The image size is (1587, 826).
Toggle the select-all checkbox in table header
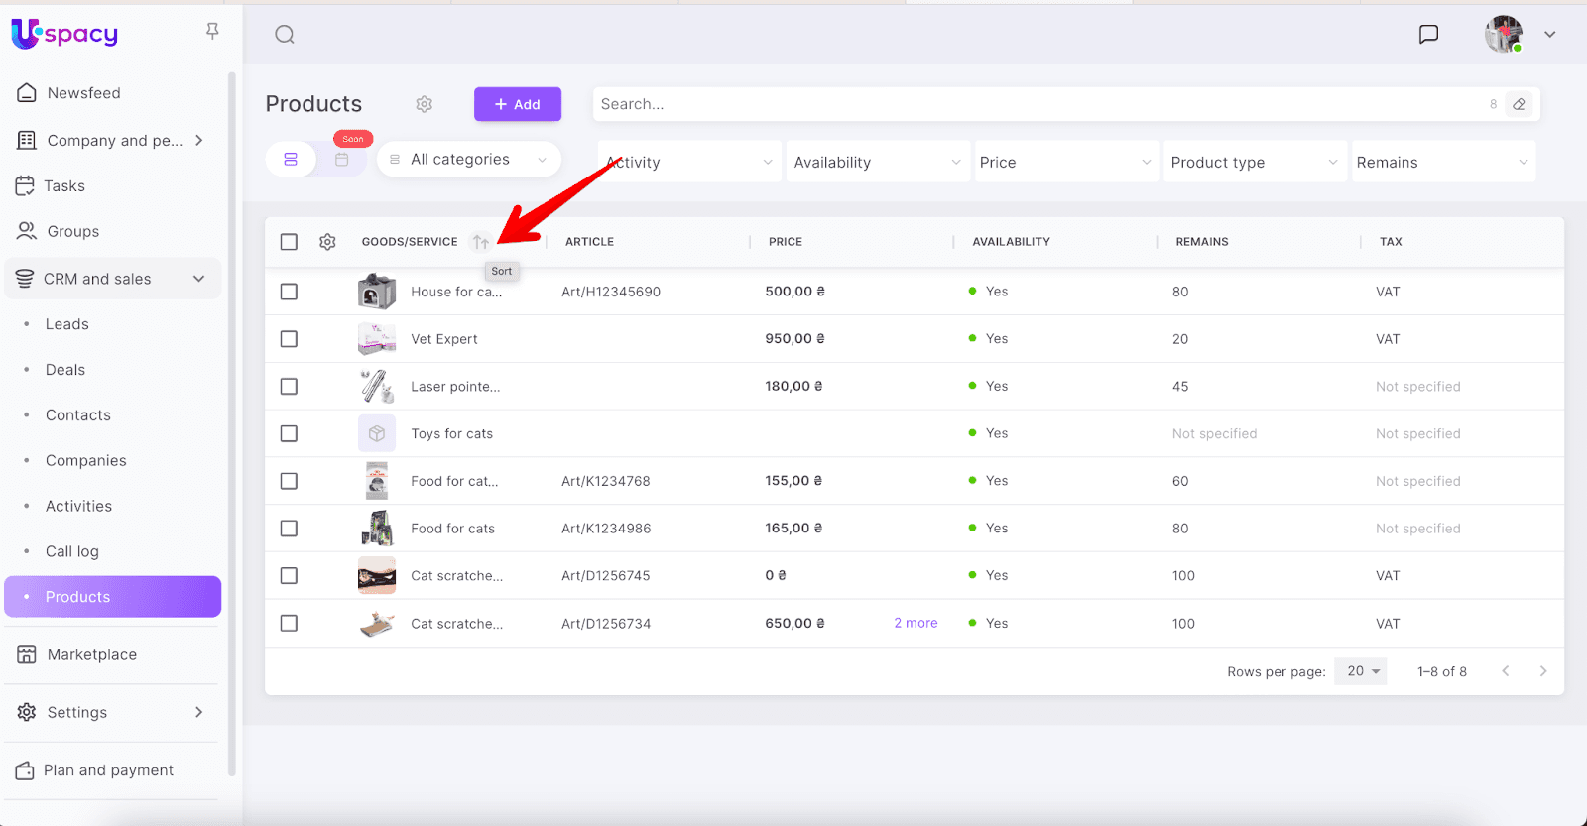click(289, 242)
